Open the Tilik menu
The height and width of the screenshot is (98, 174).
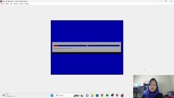click(x=11, y=4)
